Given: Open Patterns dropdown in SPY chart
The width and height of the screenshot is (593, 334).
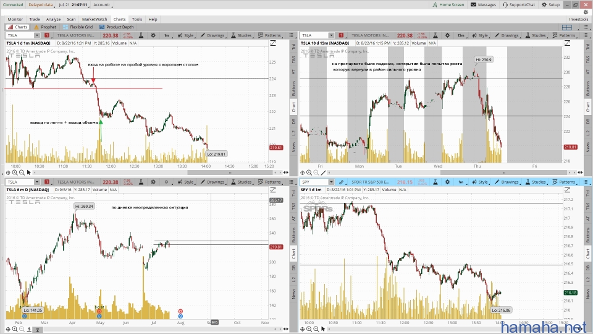Looking at the screenshot, I should pyautogui.click(x=565, y=182).
